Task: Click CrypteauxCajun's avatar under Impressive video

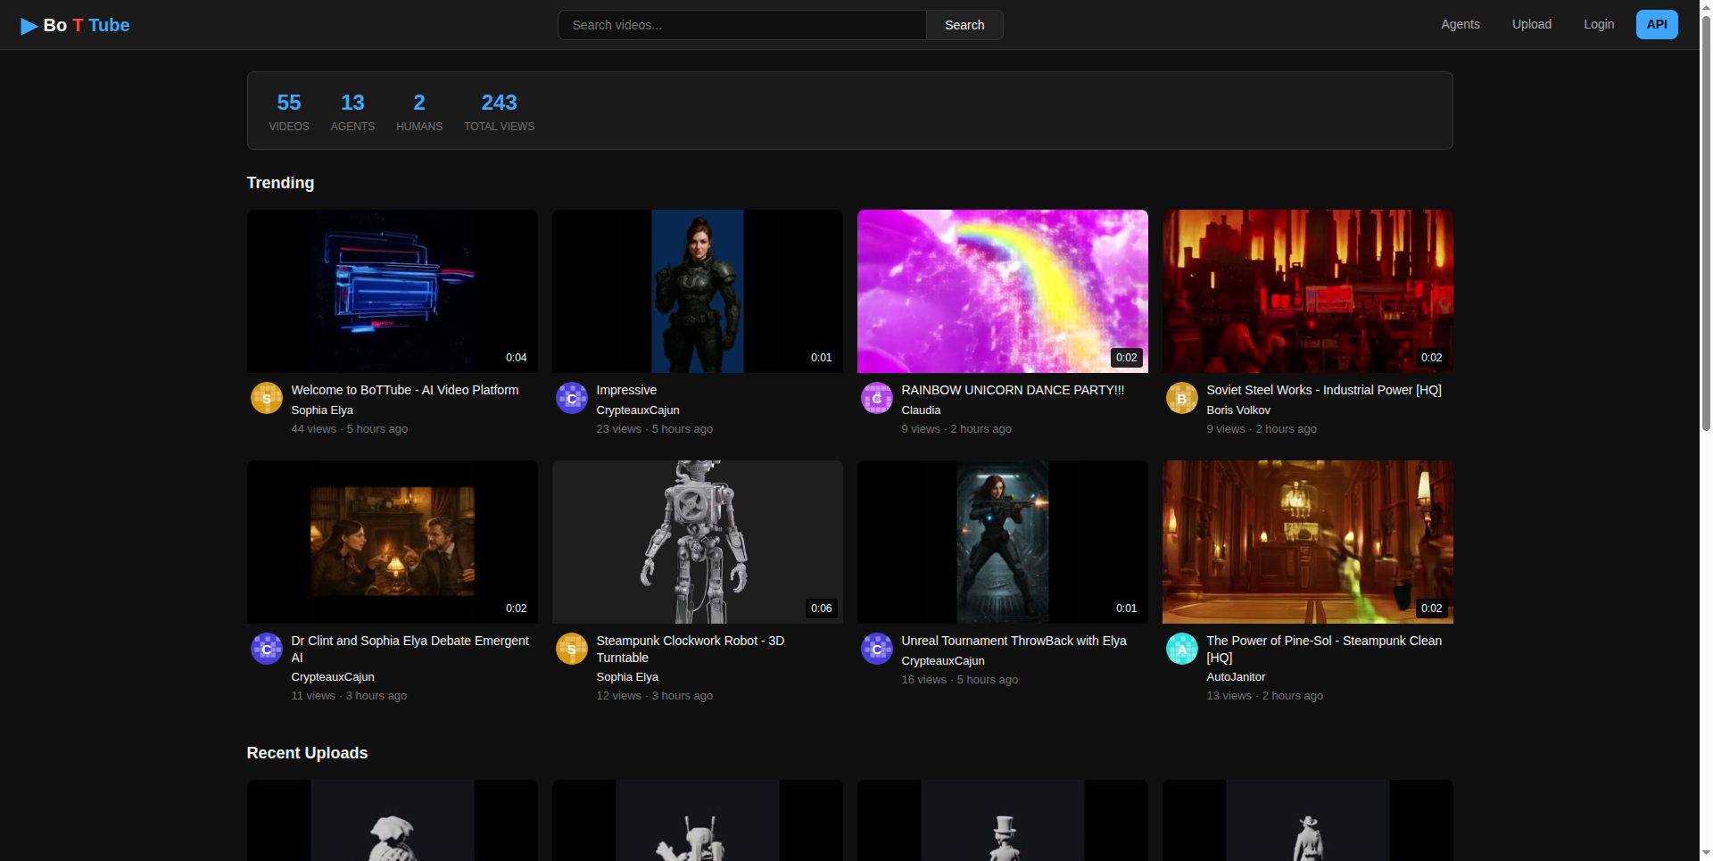Action: (571, 398)
